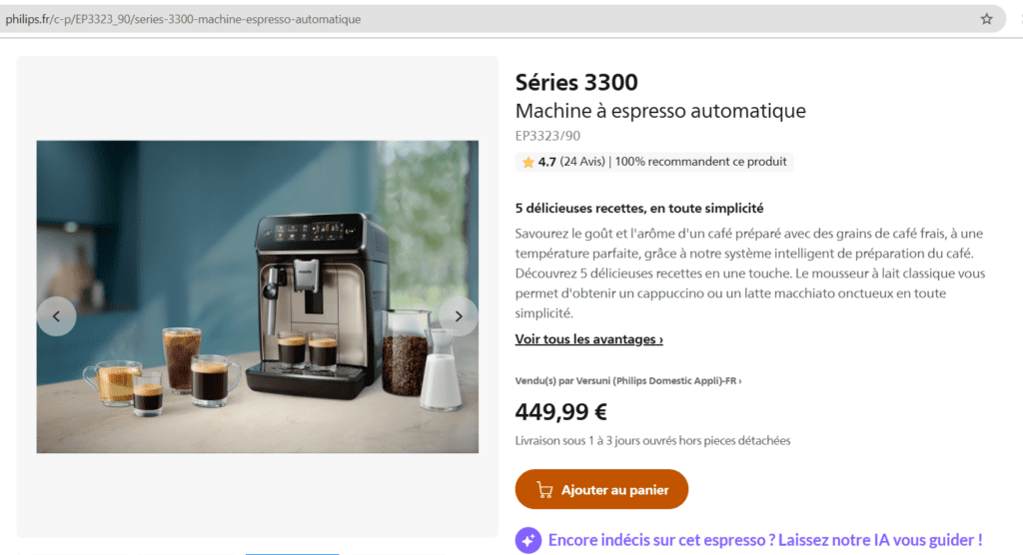Open Voir tous les avantages link

(588, 339)
